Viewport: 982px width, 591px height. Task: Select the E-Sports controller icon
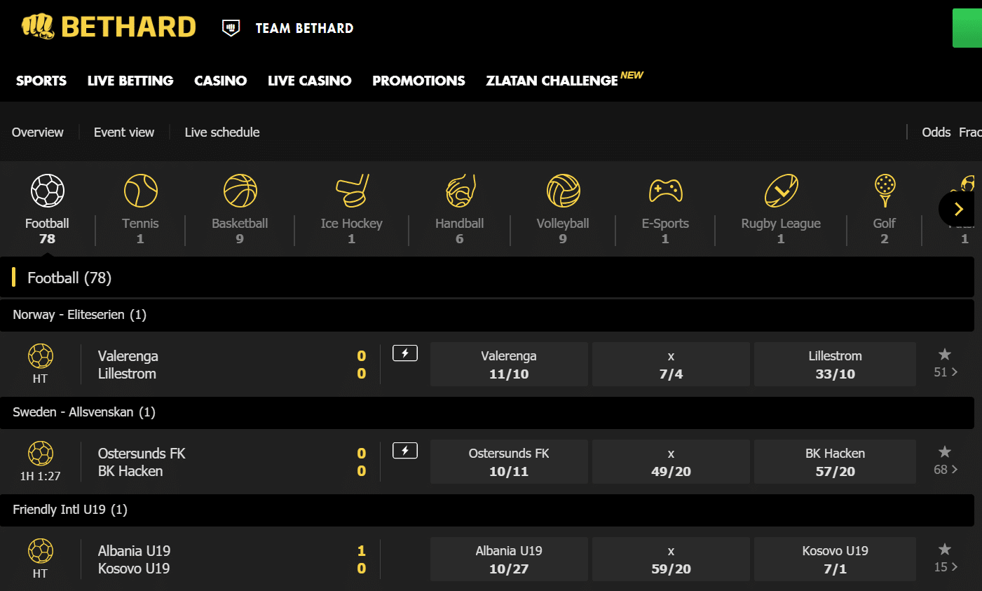point(665,190)
